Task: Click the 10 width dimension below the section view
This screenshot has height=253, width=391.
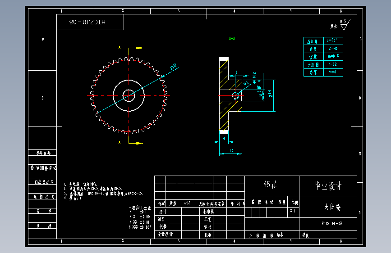Action: point(231,151)
